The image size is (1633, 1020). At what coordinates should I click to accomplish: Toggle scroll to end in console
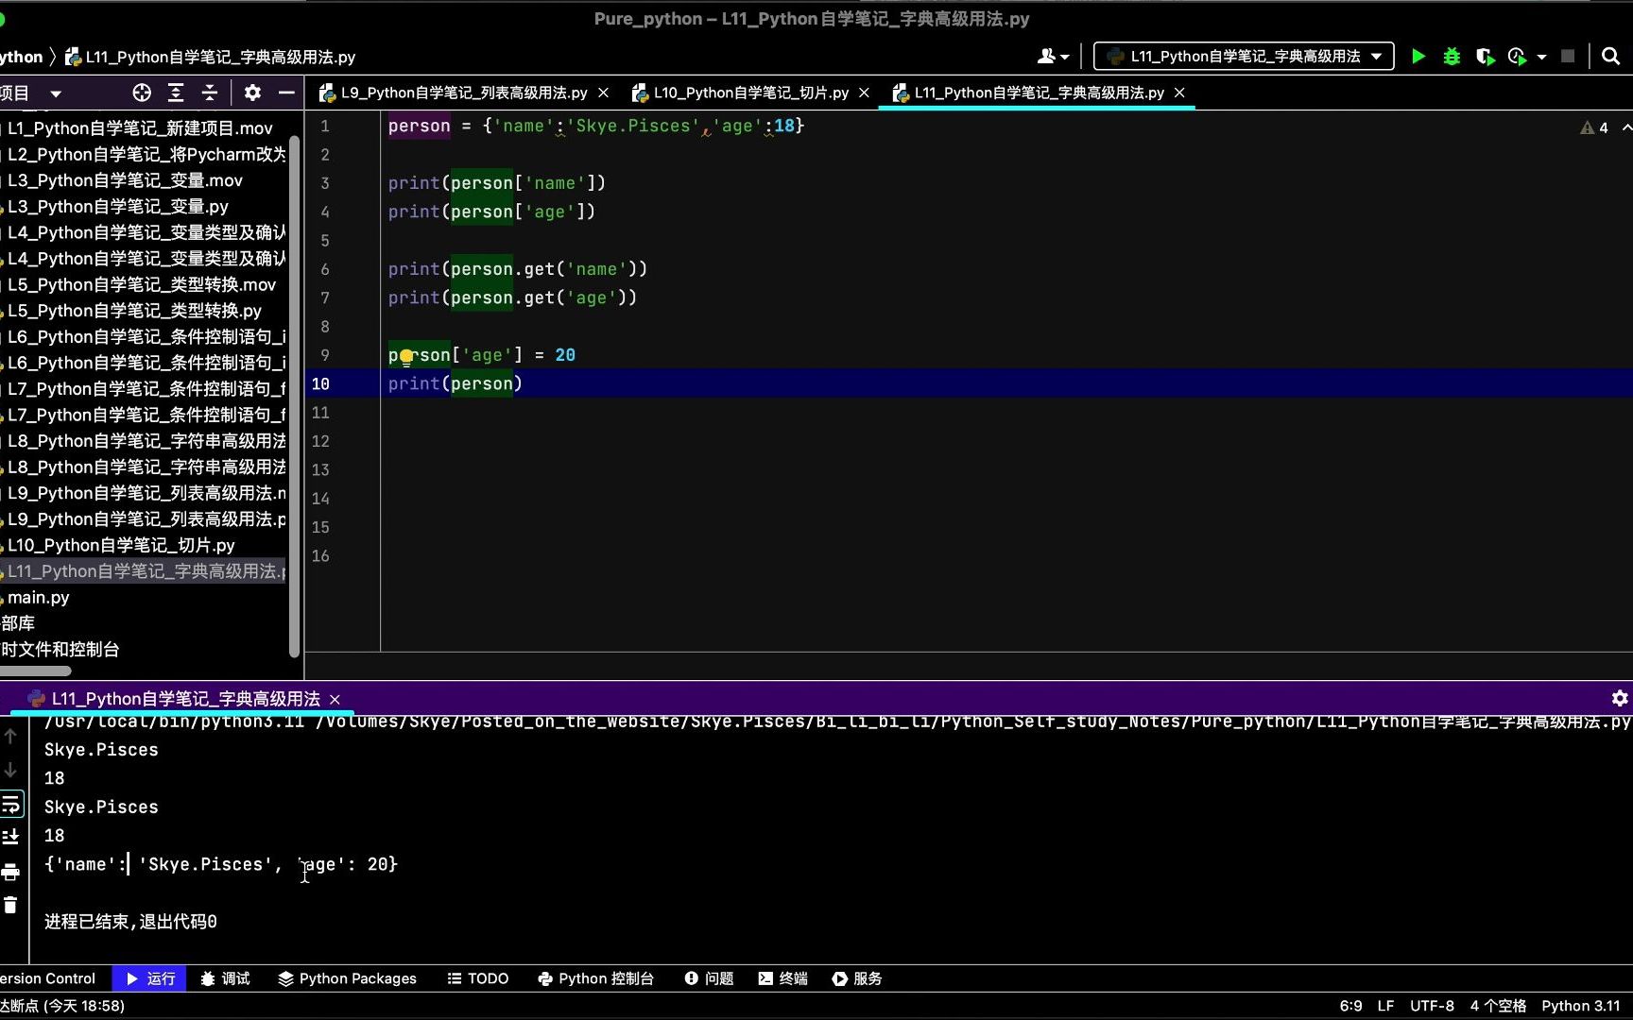[x=12, y=838]
